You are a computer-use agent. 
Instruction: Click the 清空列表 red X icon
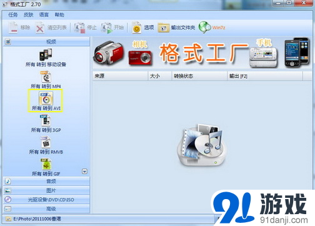click(39, 28)
